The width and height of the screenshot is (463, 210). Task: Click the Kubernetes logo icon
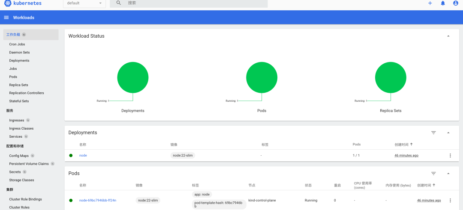click(x=8, y=3)
